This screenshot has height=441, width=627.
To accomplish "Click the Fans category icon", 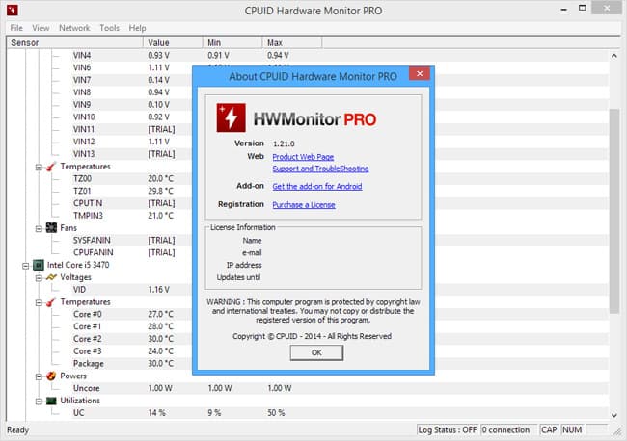I will tap(49, 228).
